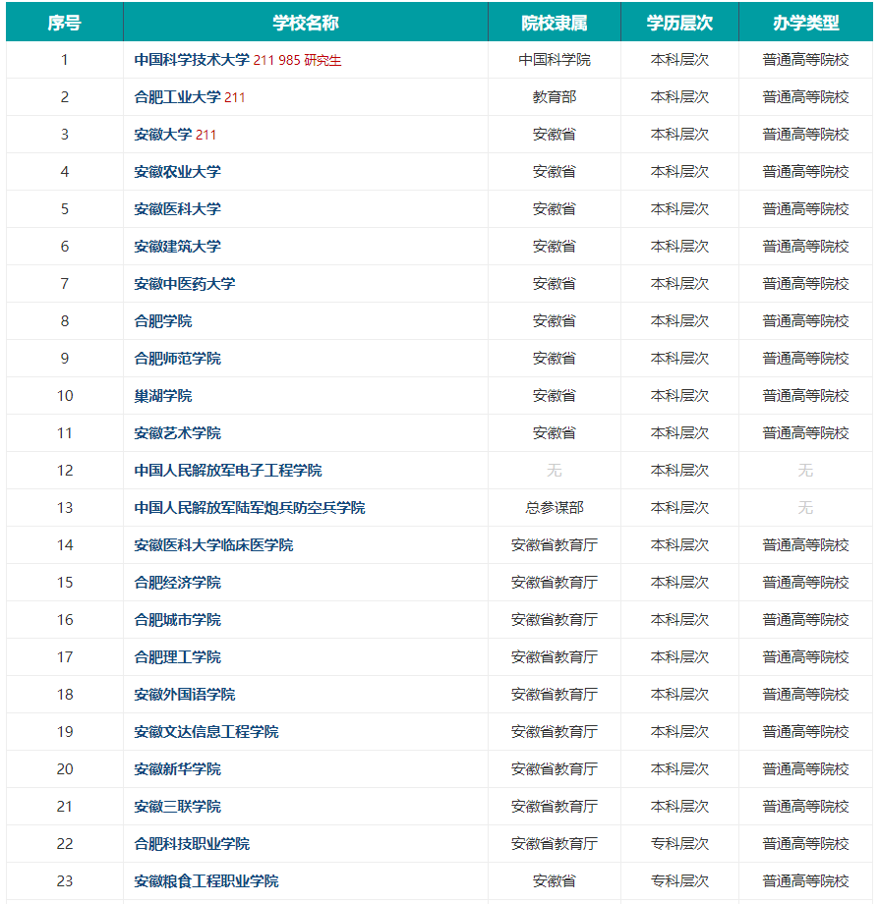
Task: Open the 合肥科技职业学院 link
Action: click(192, 844)
